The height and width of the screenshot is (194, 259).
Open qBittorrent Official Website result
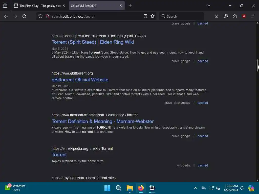pyautogui.click(x=80, y=80)
